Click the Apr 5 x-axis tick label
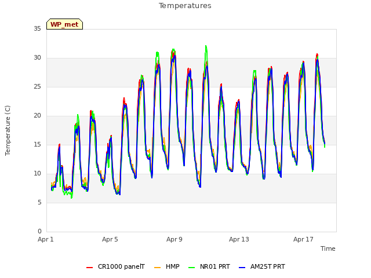The width and height of the screenshot is (371, 278). click(110, 239)
